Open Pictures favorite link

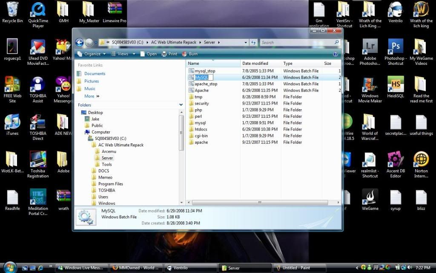tap(92, 81)
